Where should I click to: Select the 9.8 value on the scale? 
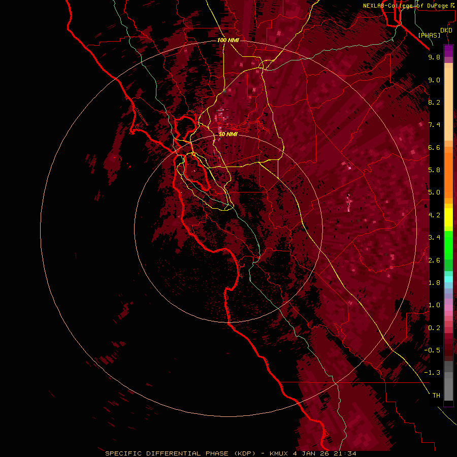(434, 57)
